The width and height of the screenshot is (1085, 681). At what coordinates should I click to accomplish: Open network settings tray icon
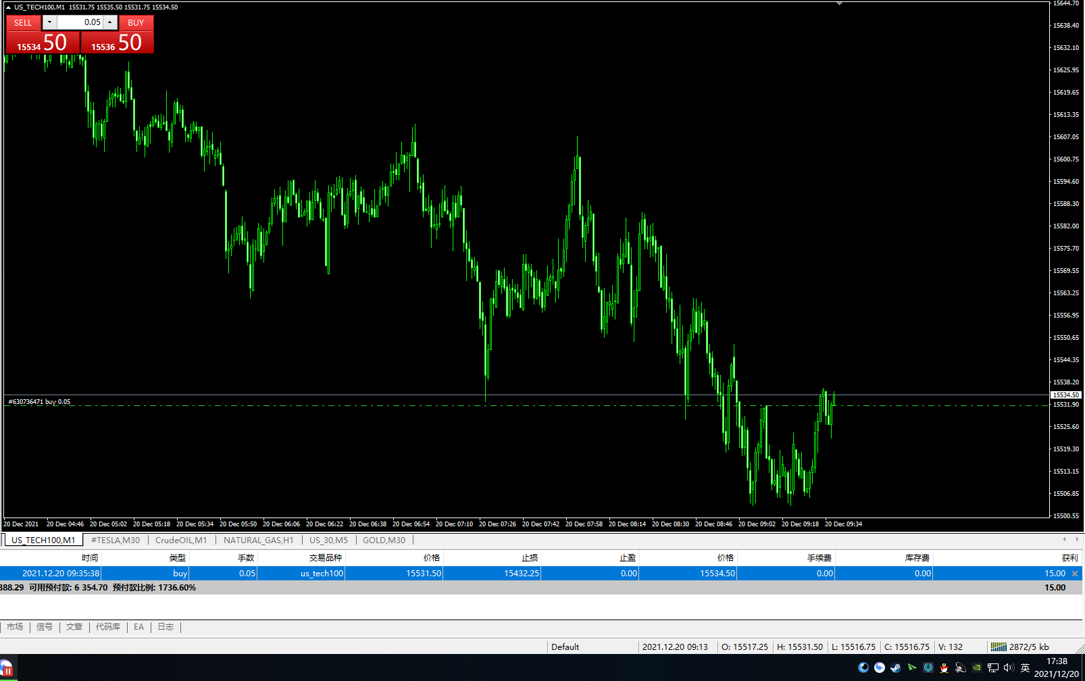coord(993,667)
